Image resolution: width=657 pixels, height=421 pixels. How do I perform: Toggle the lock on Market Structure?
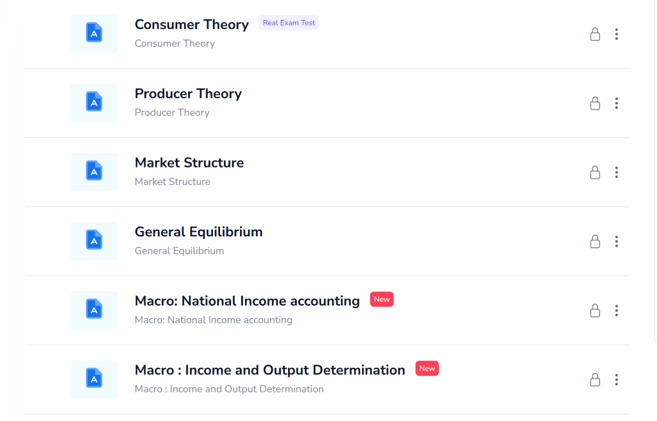click(x=595, y=172)
